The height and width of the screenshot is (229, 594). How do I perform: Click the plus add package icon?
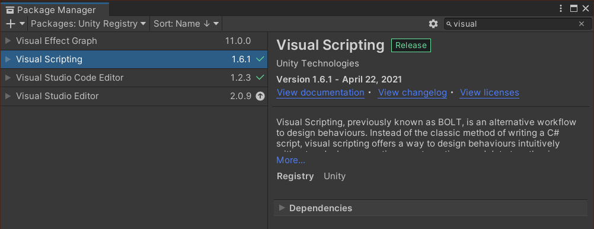(11, 24)
